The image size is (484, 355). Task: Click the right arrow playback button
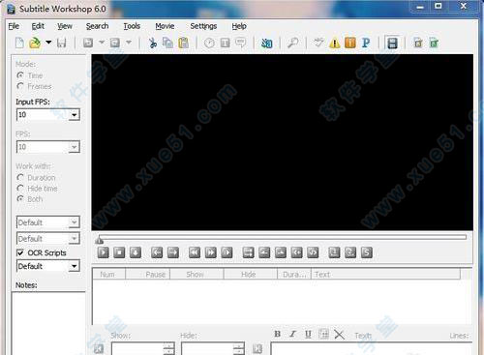point(173,252)
